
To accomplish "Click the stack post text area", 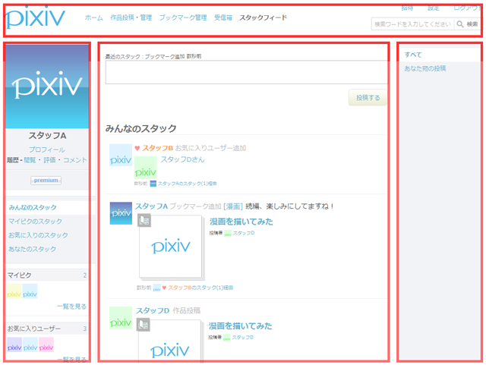I will tap(246, 72).
